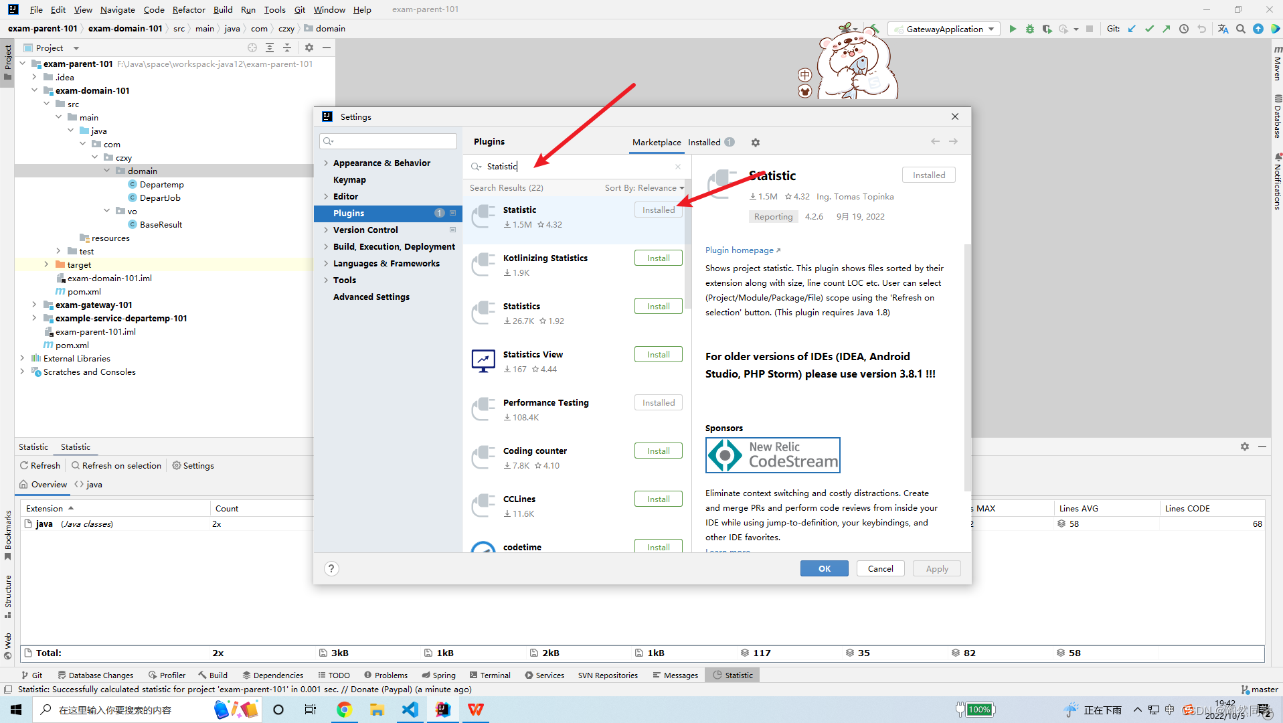The width and height of the screenshot is (1283, 723).
Task: Expand Appearance & Behavior settings group
Action: [x=326, y=163]
